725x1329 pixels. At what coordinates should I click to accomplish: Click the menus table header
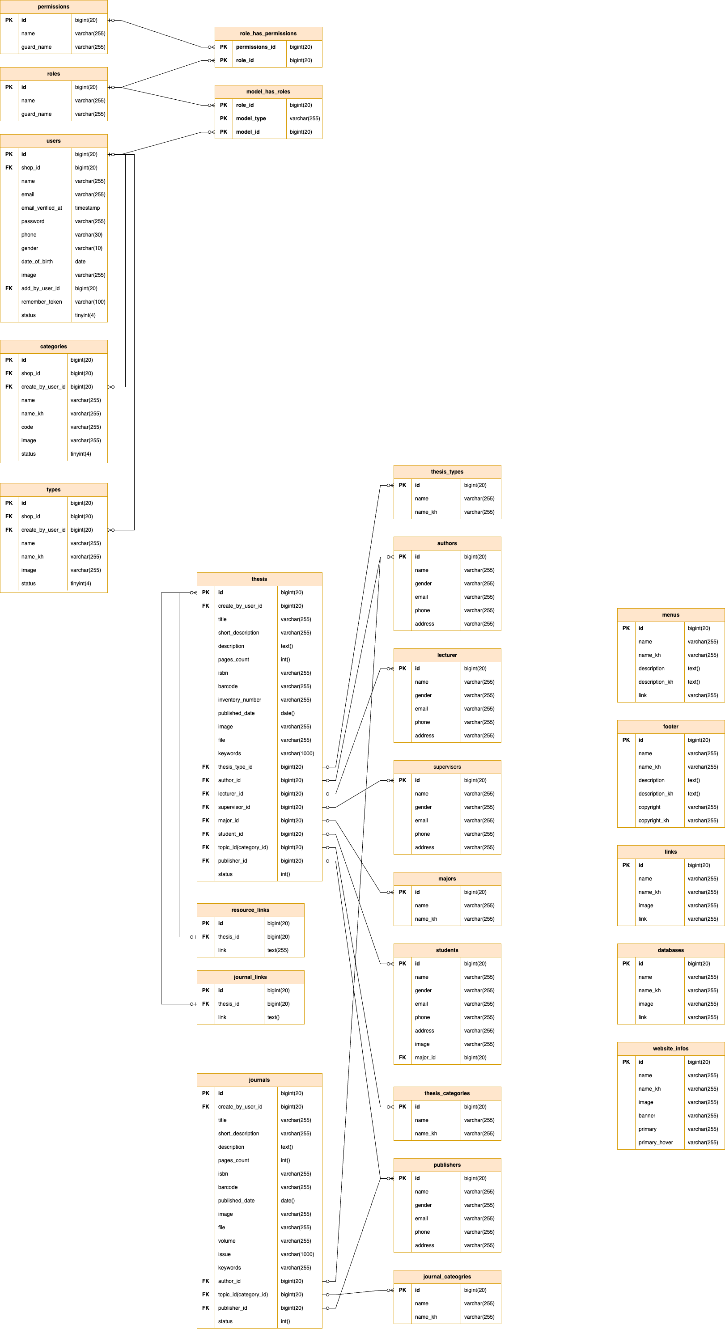click(x=670, y=615)
